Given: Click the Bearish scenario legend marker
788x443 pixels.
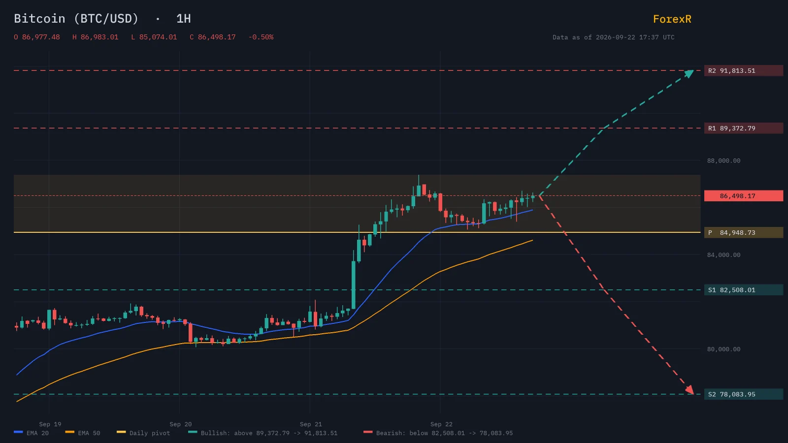Looking at the screenshot, I should (x=368, y=432).
